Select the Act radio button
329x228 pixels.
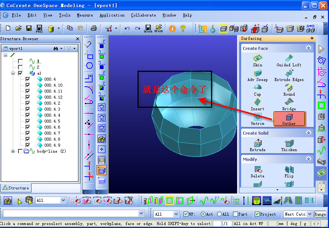click(203, 214)
